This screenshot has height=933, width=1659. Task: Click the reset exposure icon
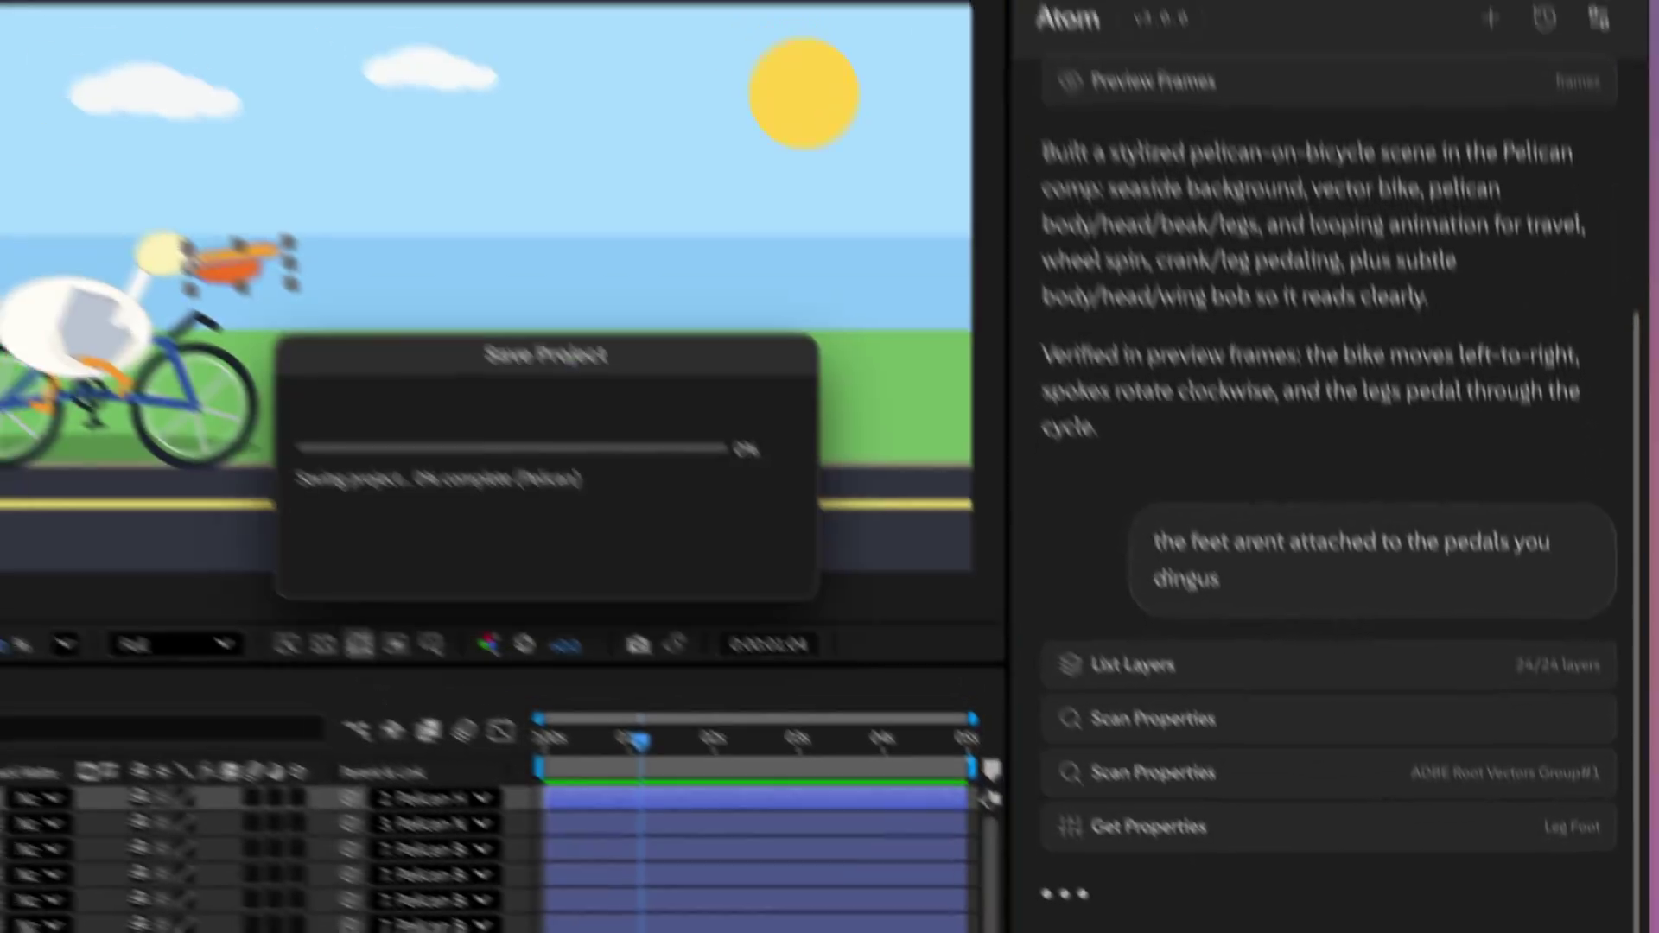tap(524, 644)
